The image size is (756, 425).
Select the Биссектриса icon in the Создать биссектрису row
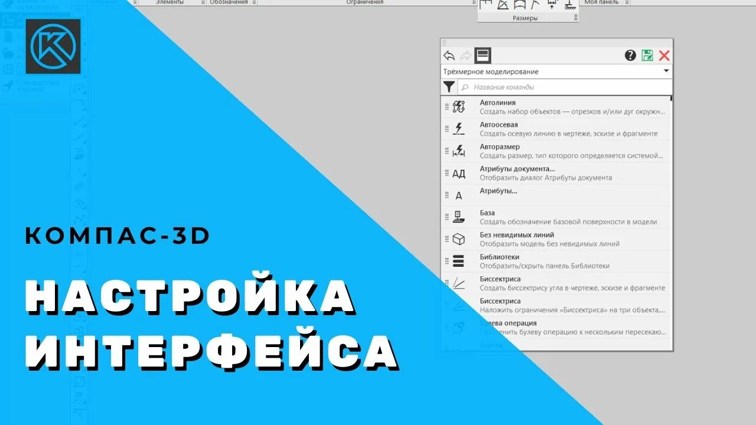pyautogui.click(x=459, y=283)
